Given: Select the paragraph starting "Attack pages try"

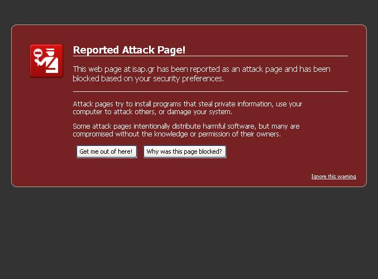Looking at the screenshot, I should coord(187,107).
